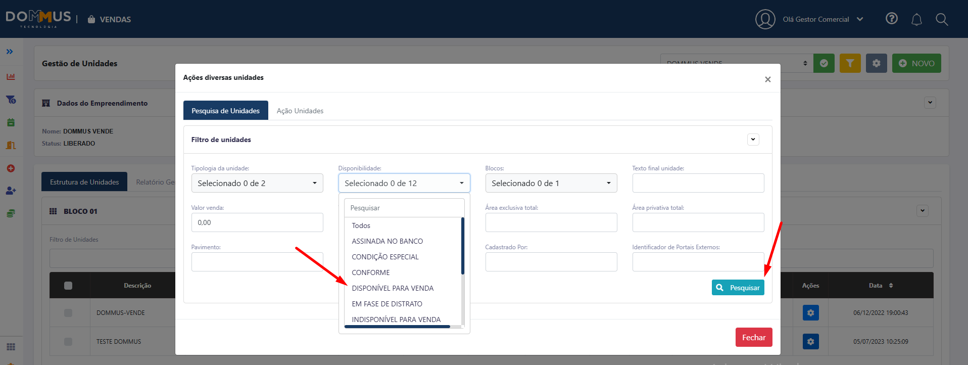Click the user avatar icon
Image resolution: width=968 pixels, height=365 pixels.
pos(765,19)
